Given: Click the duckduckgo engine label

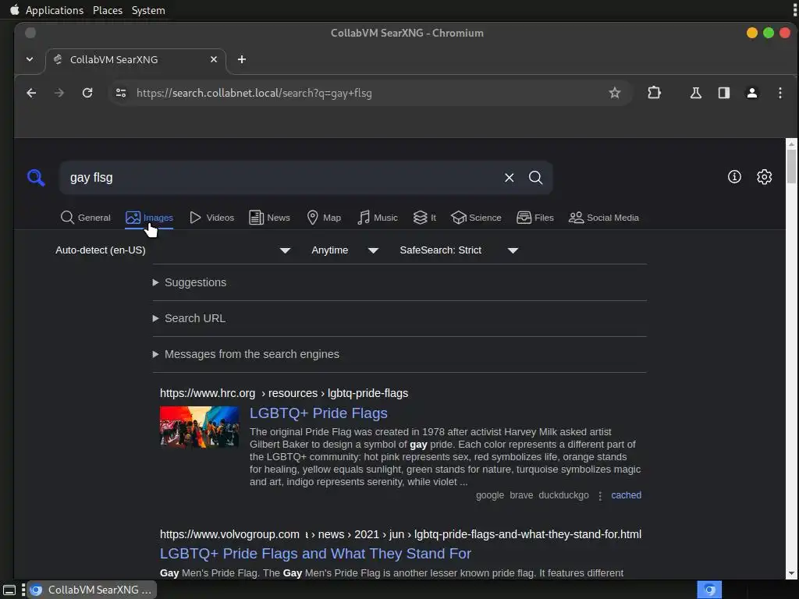Looking at the screenshot, I should tap(563, 495).
